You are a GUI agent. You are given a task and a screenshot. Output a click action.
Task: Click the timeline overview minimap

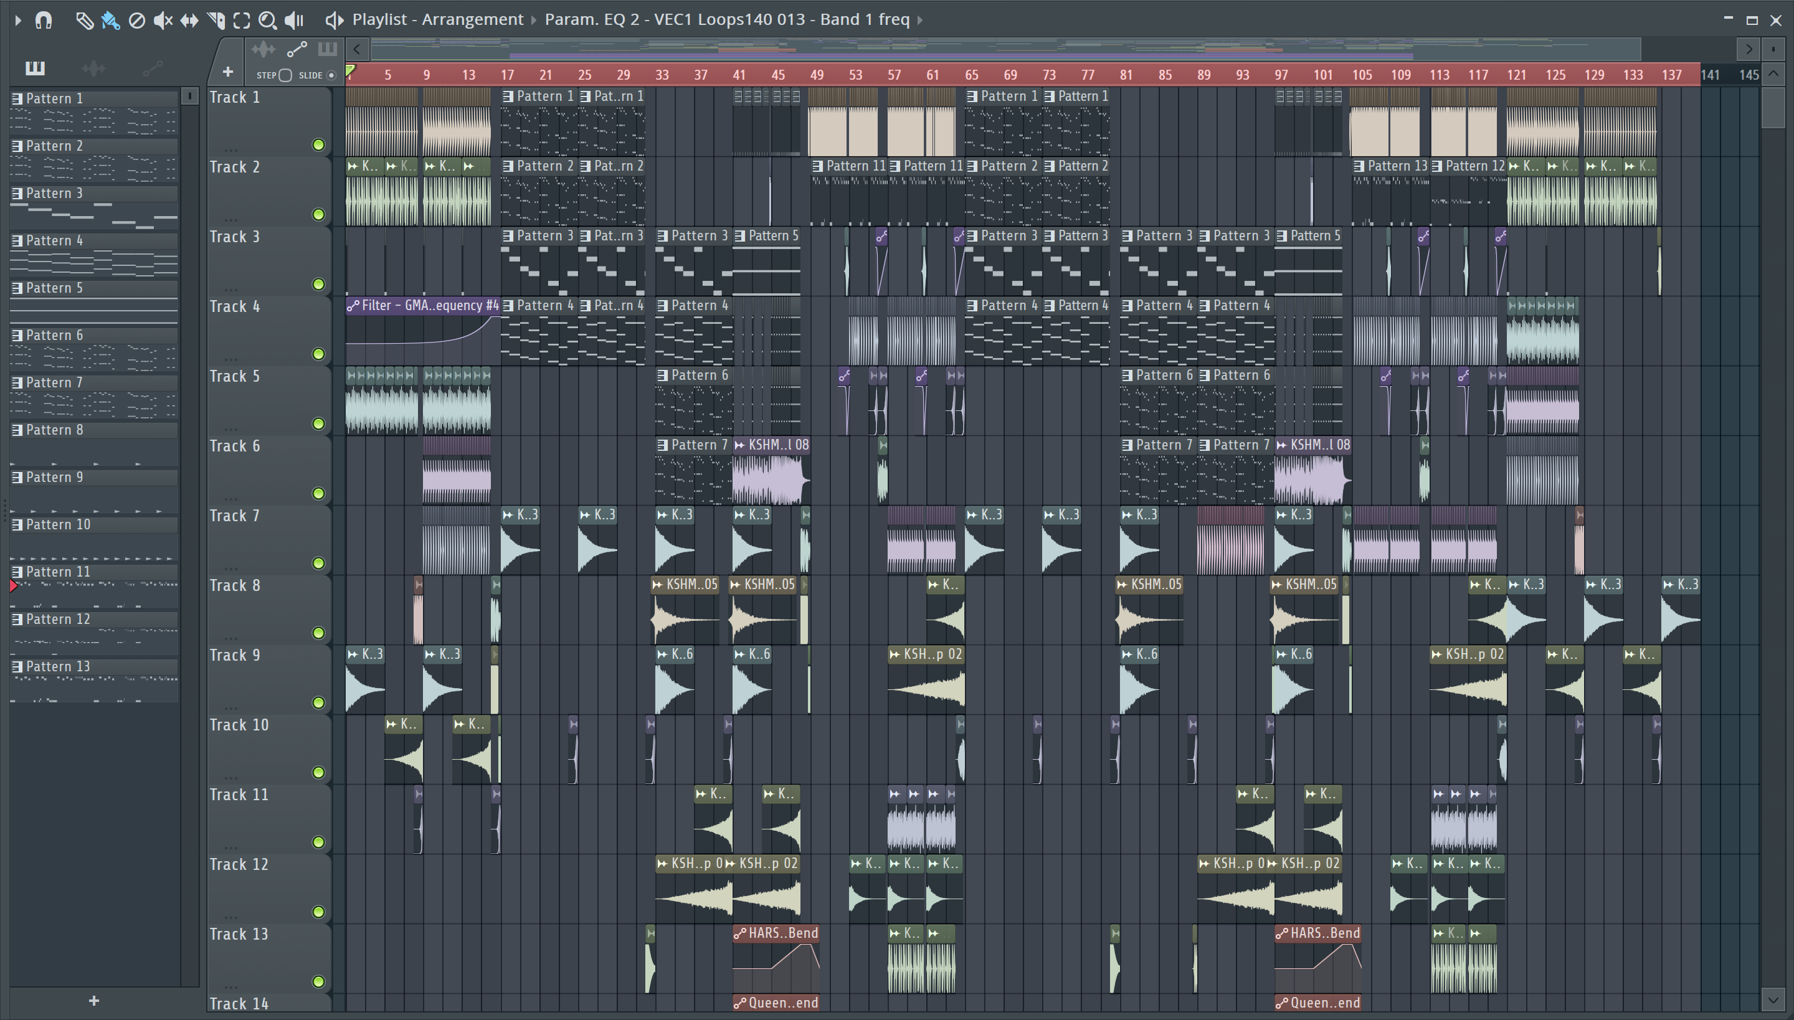point(1005,49)
